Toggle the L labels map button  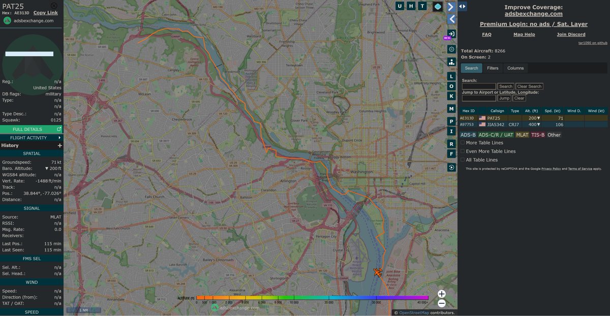click(451, 76)
